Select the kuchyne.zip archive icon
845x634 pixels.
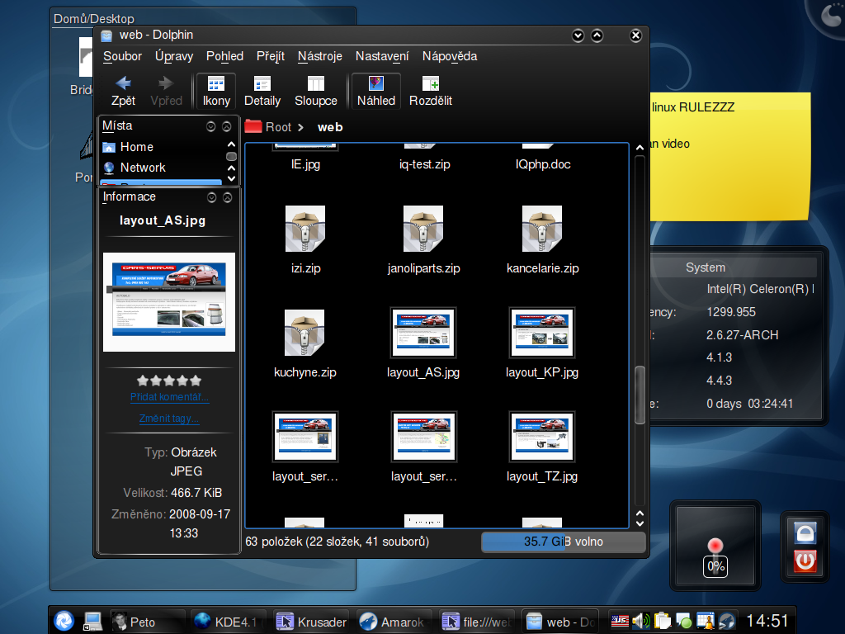click(x=305, y=333)
